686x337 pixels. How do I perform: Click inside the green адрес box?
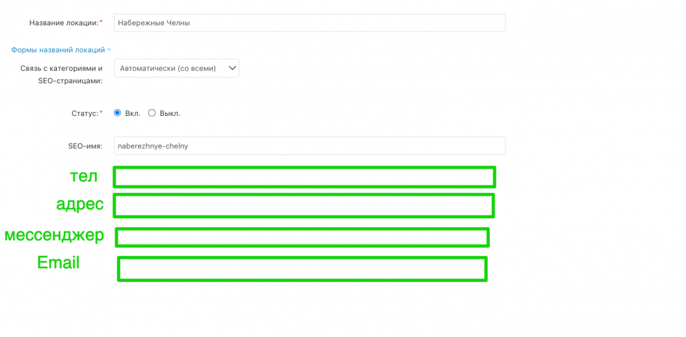304,205
